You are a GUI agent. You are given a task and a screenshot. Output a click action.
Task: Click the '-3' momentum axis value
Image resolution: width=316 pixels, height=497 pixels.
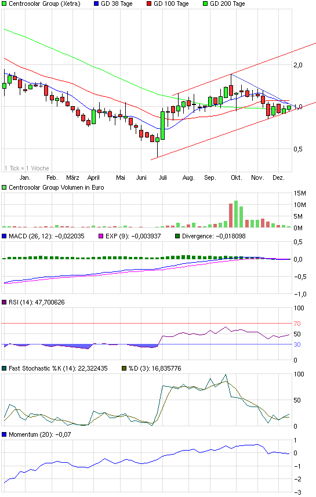coord(297,492)
